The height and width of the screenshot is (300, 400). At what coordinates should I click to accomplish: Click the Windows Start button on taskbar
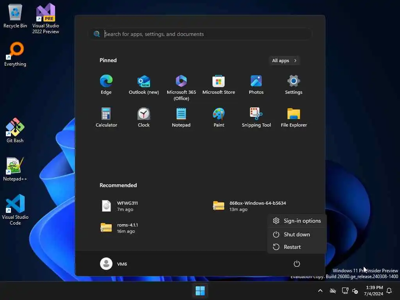coord(200,291)
